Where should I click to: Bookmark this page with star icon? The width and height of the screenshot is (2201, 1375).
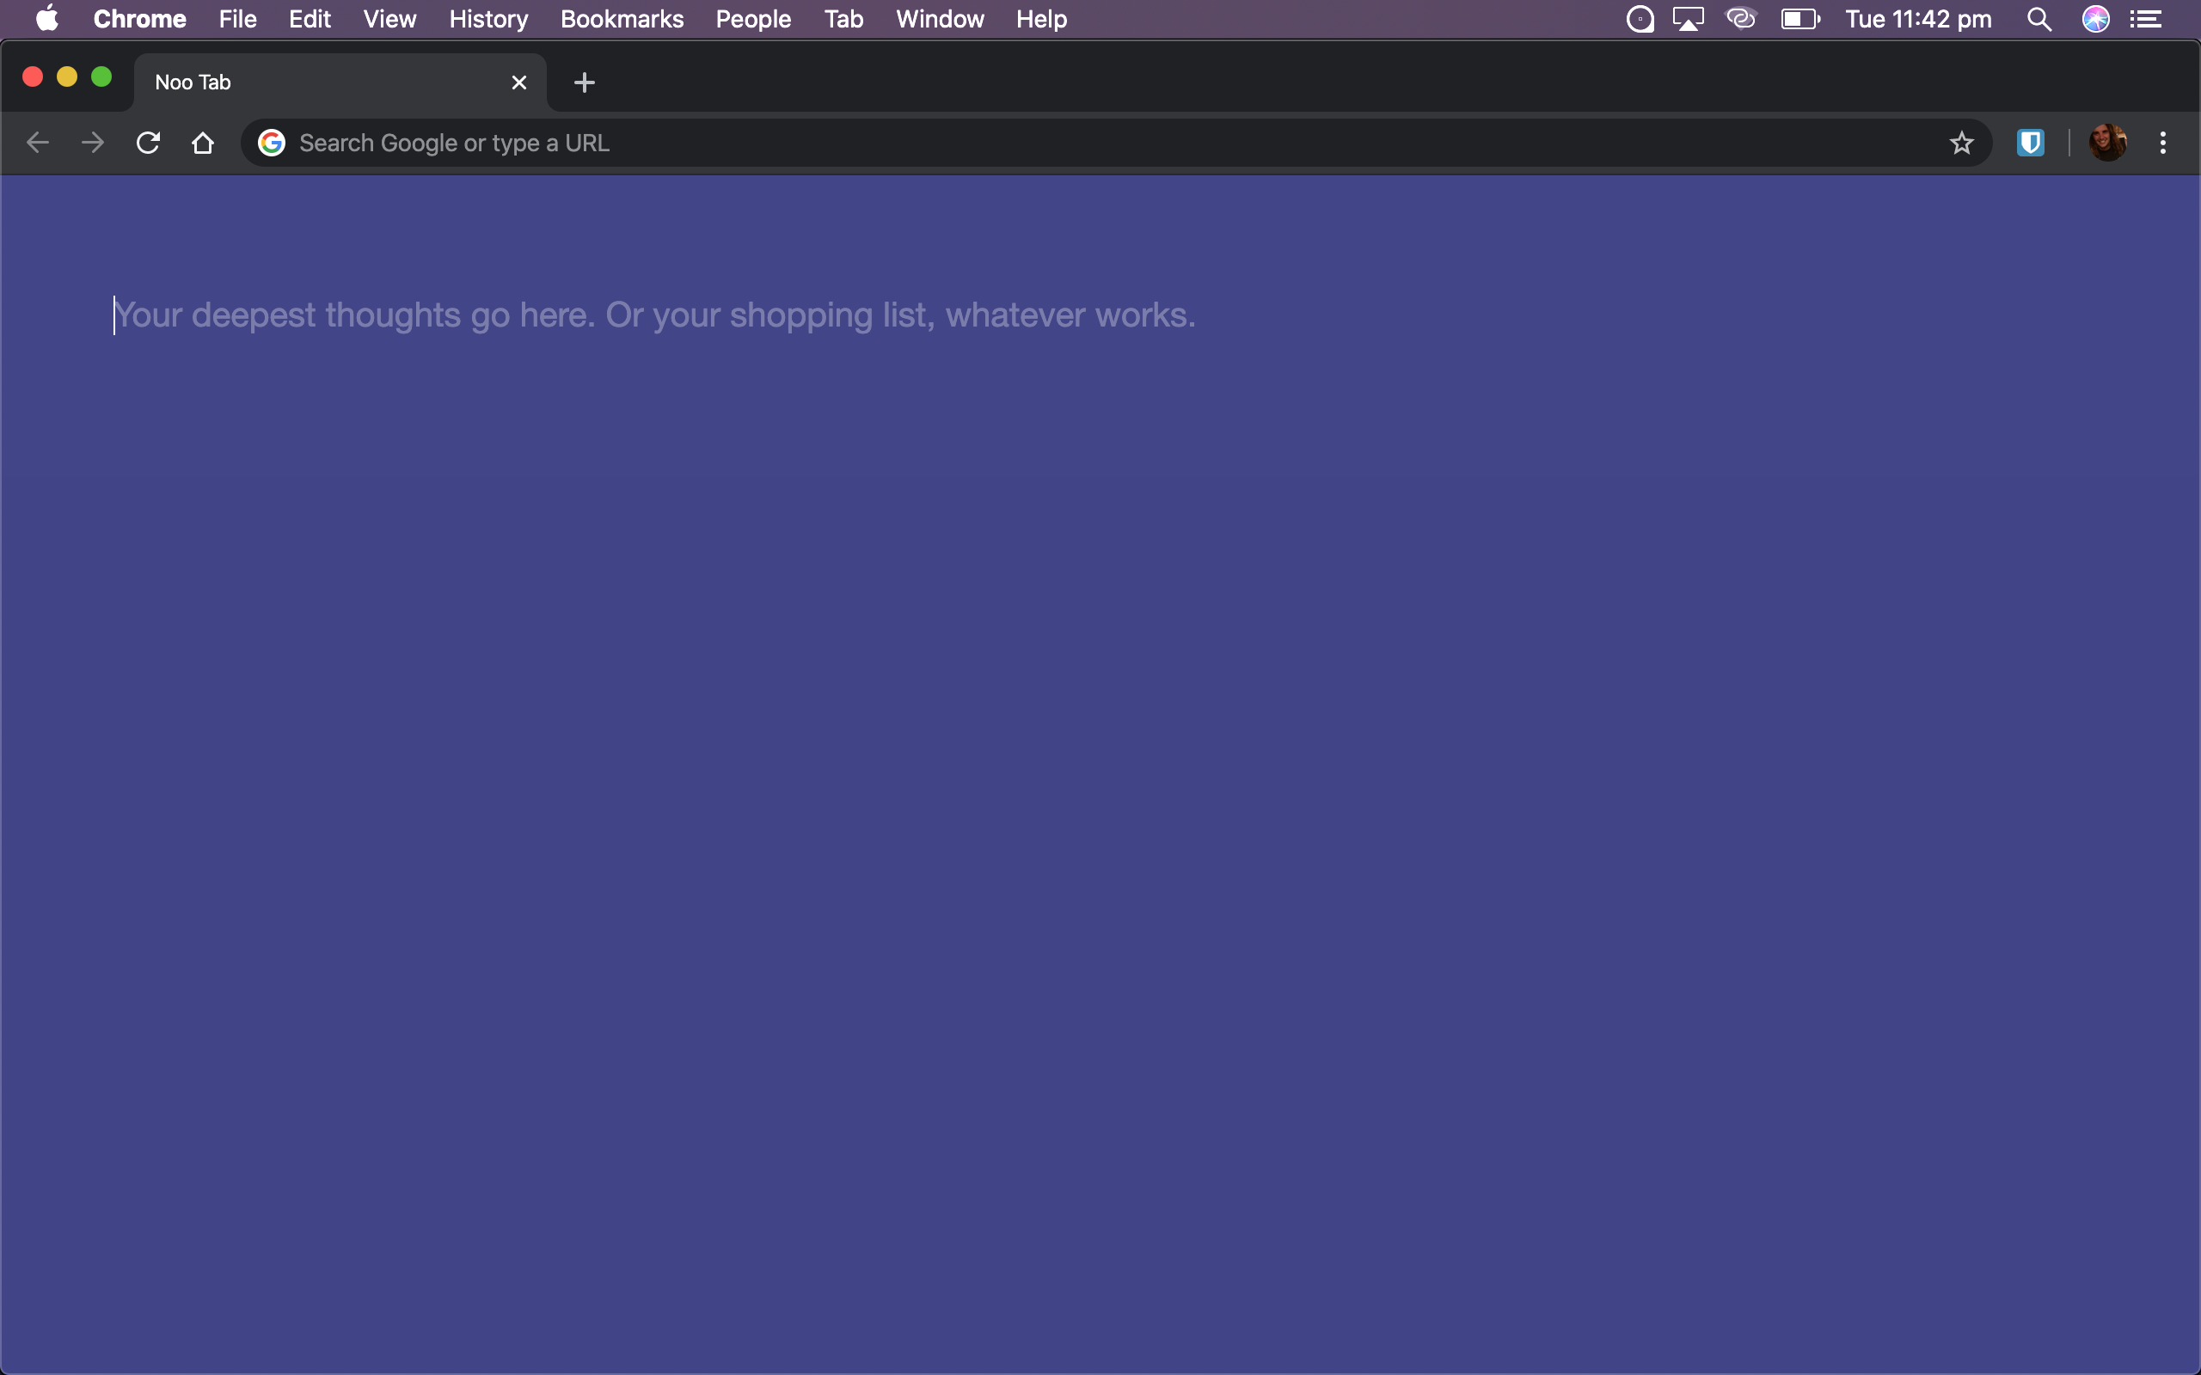click(x=1961, y=143)
